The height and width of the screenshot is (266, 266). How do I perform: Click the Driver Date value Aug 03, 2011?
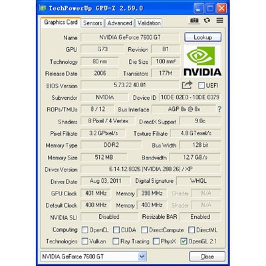[x=106, y=181]
